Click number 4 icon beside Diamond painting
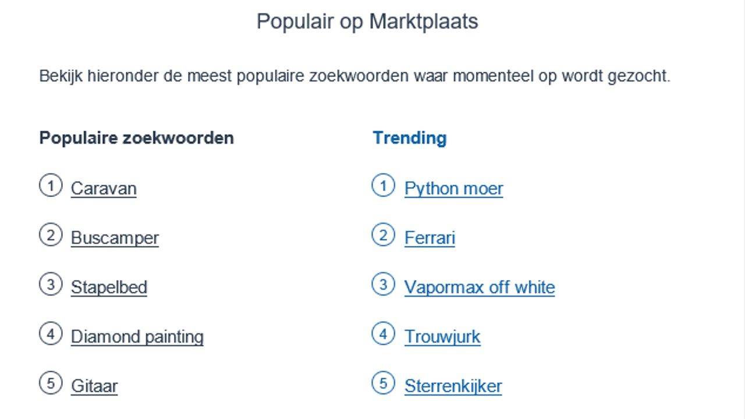Screen dimensions: 745x419 [51, 334]
